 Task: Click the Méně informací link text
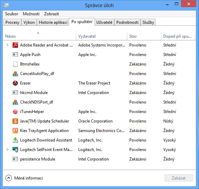[x=29, y=178]
